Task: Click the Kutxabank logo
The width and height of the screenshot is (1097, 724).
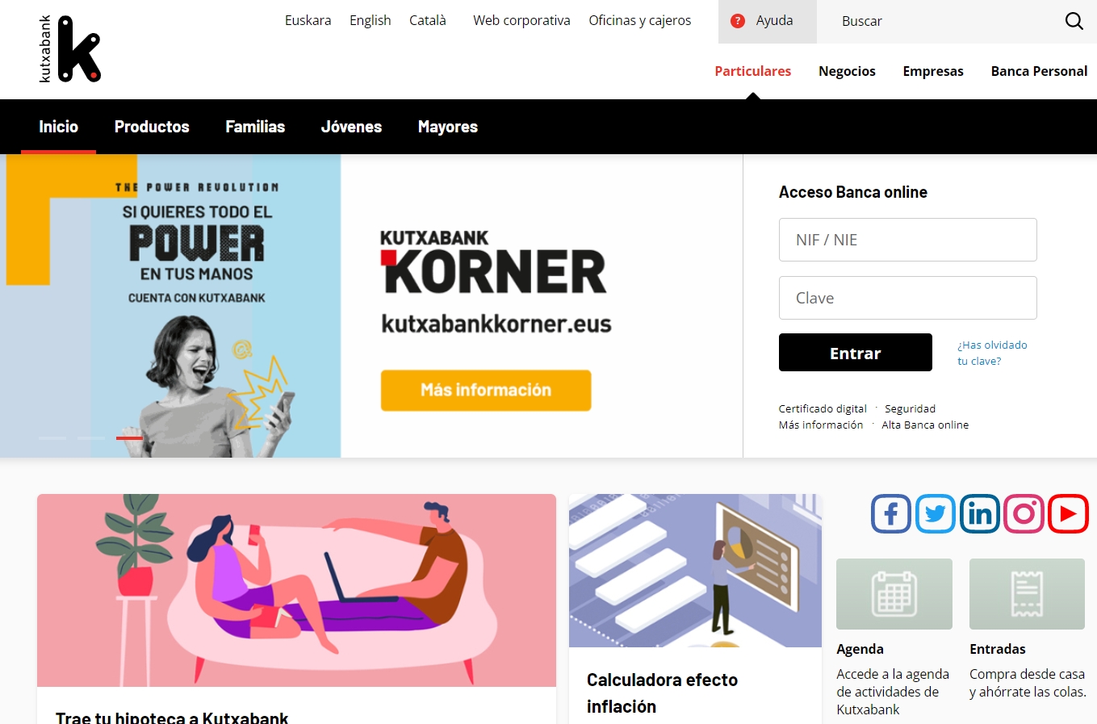Action: tap(69, 48)
